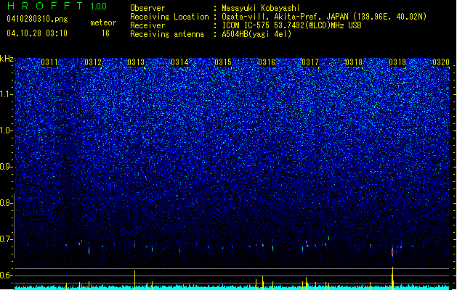Click the date stamp 04.10.28 03:10
This screenshot has width=457, height=290.
click(37, 33)
